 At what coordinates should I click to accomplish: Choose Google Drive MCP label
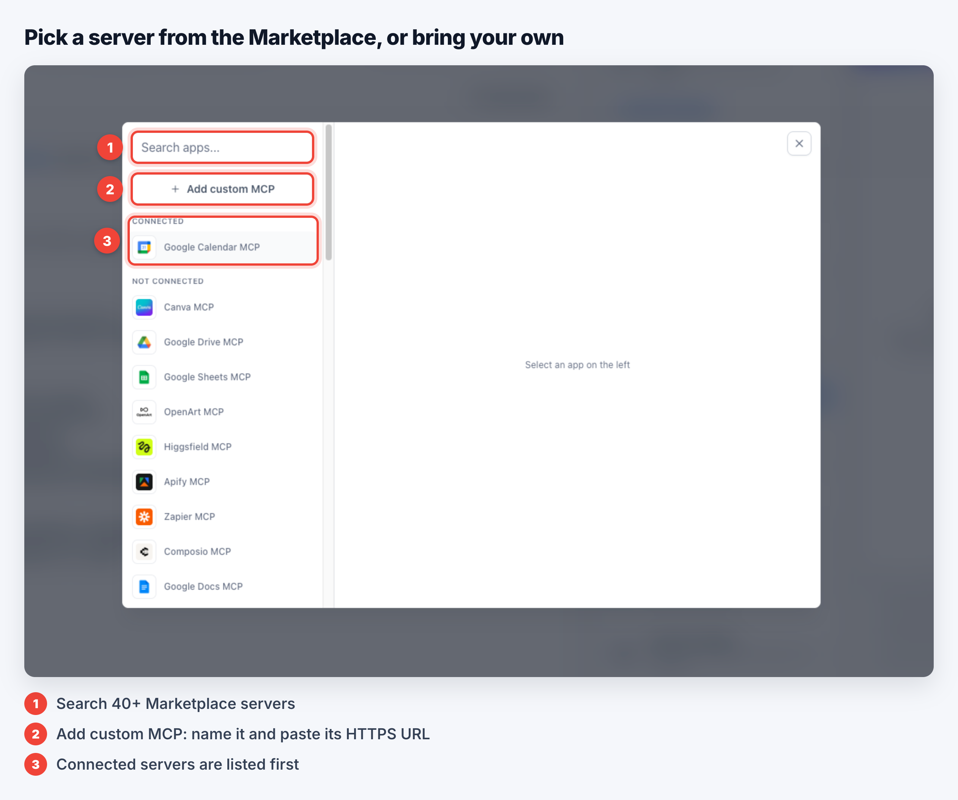203,342
